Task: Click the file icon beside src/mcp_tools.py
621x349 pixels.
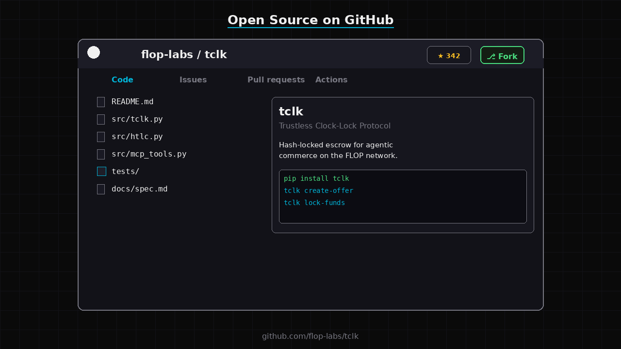Action: [x=101, y=154]
